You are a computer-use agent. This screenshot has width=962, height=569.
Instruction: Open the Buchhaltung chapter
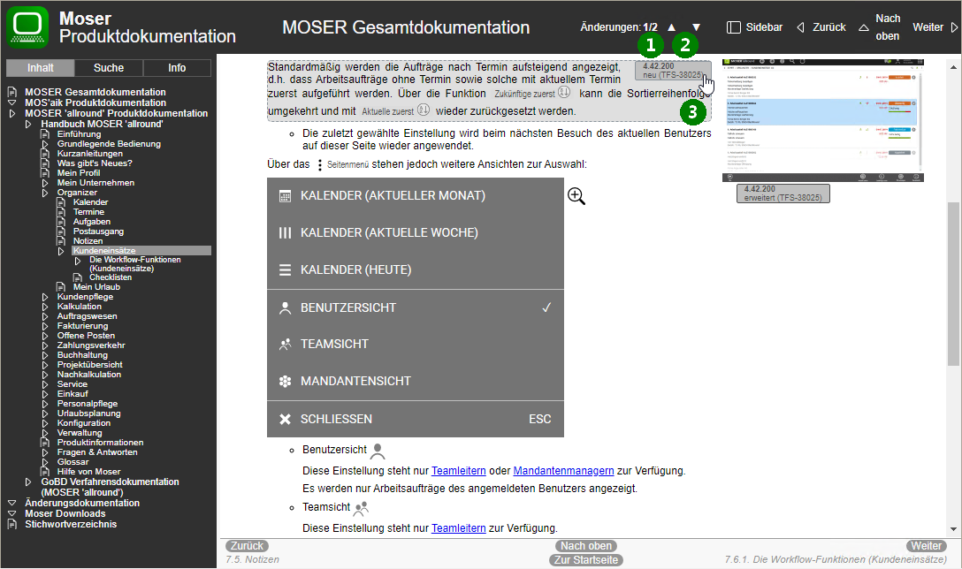(x=82, y=355)
